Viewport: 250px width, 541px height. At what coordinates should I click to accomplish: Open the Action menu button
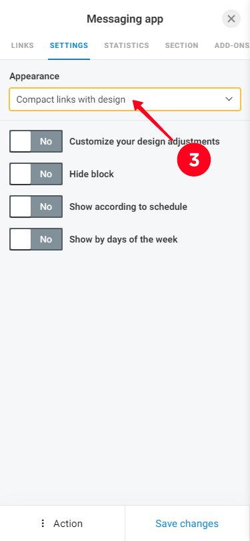tap(62, 524)
